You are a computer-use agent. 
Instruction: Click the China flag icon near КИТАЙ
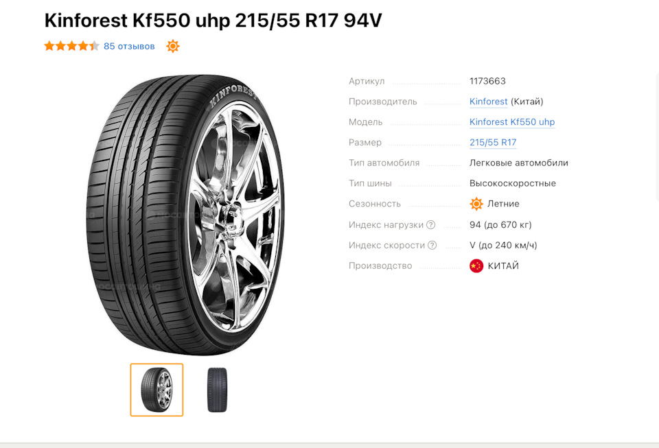(476, 266)
